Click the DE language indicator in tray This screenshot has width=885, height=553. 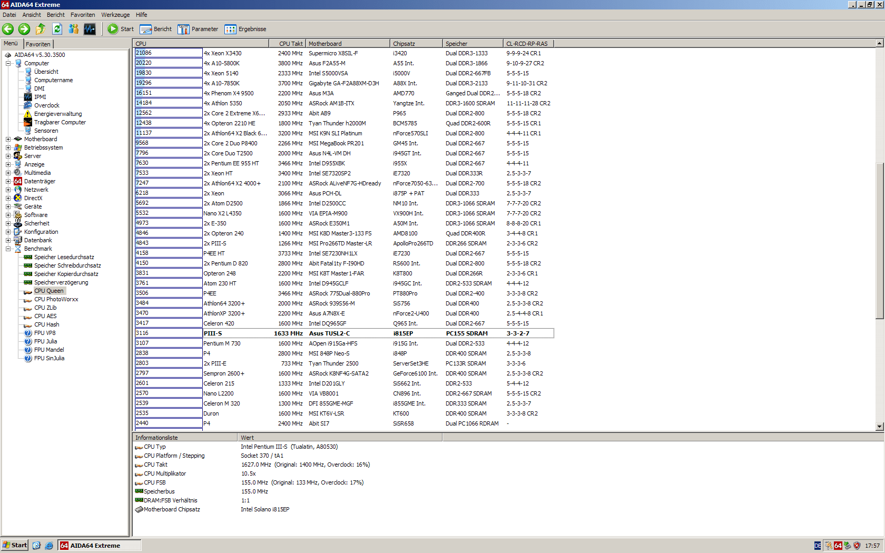(x=817, y=546)
